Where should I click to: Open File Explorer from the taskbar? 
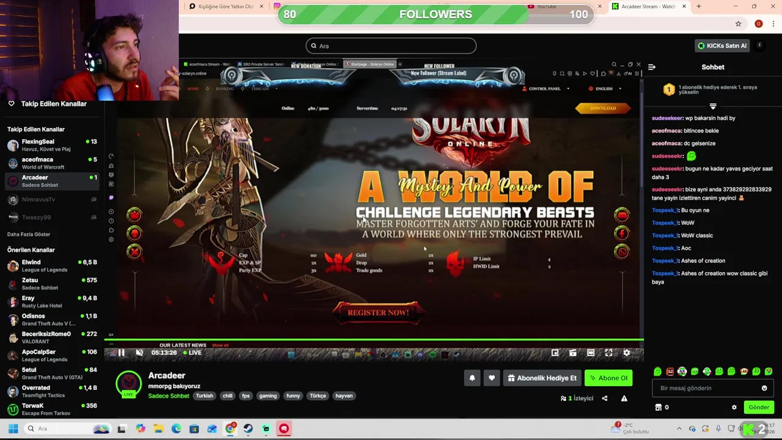pos(158,428)
